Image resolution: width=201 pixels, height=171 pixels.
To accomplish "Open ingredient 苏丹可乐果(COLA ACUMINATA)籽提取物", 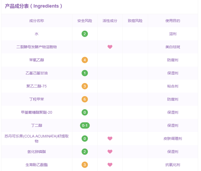I will point(37,139).
